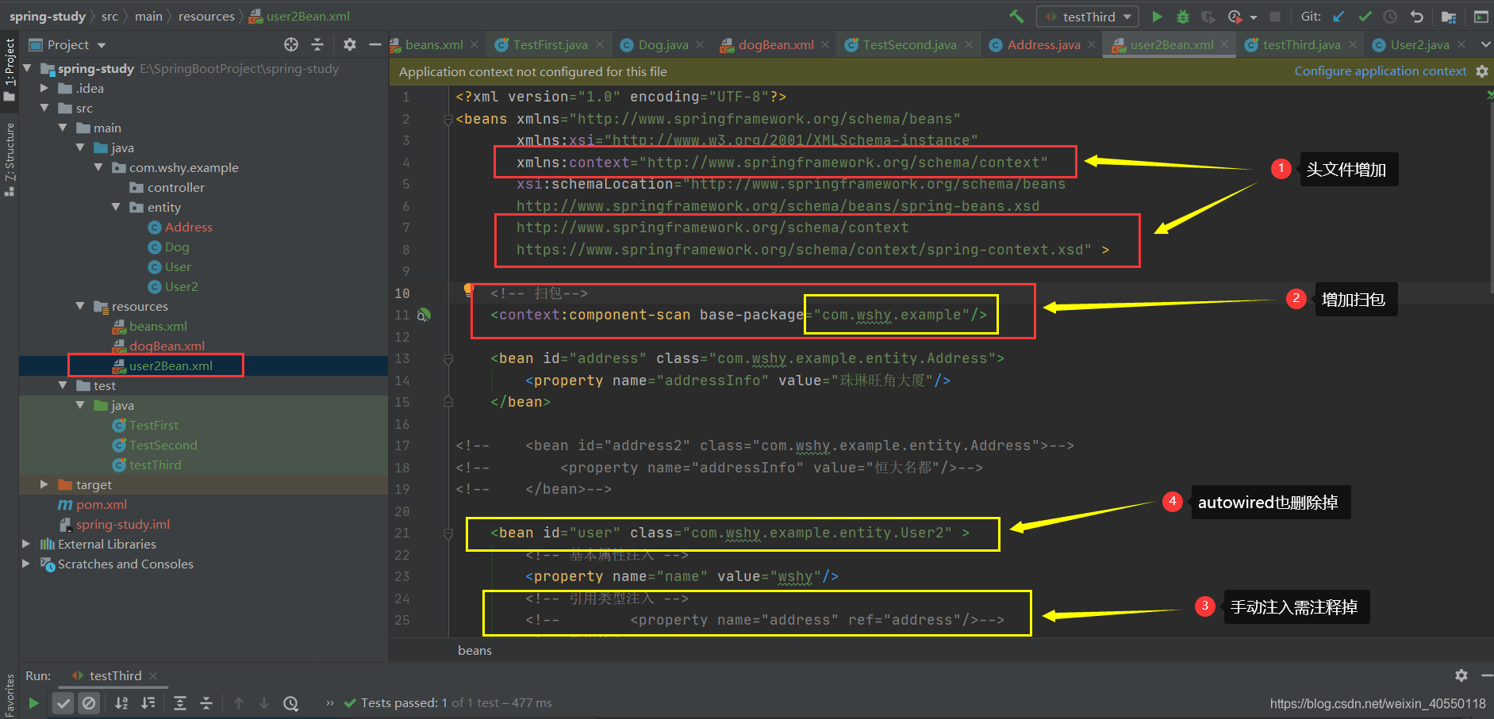The image size is (1494, 719).
Task: Show Git history clock icon
Action: [x=1390, y=17]
